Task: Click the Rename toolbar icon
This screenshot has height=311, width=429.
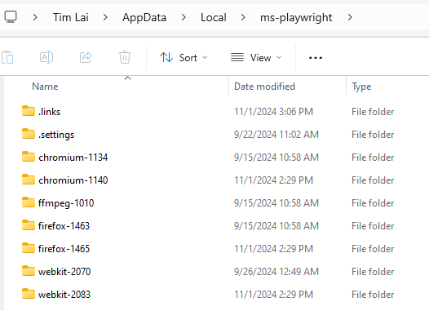Action: 46,57
